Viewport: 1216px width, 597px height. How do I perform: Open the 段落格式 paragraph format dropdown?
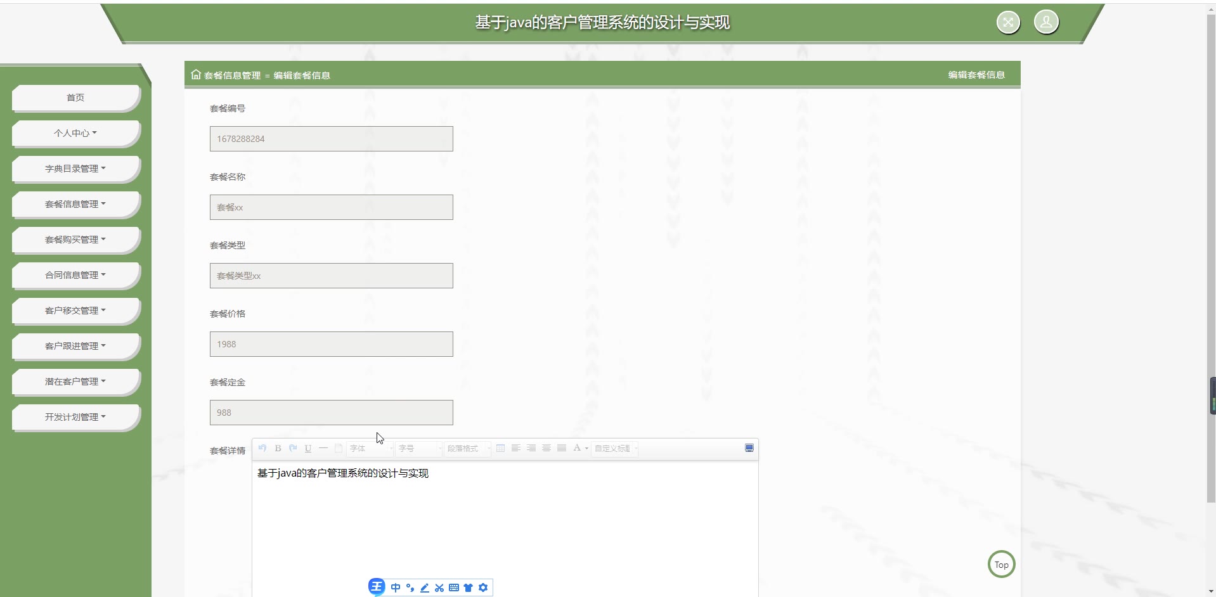coord(468,449)
